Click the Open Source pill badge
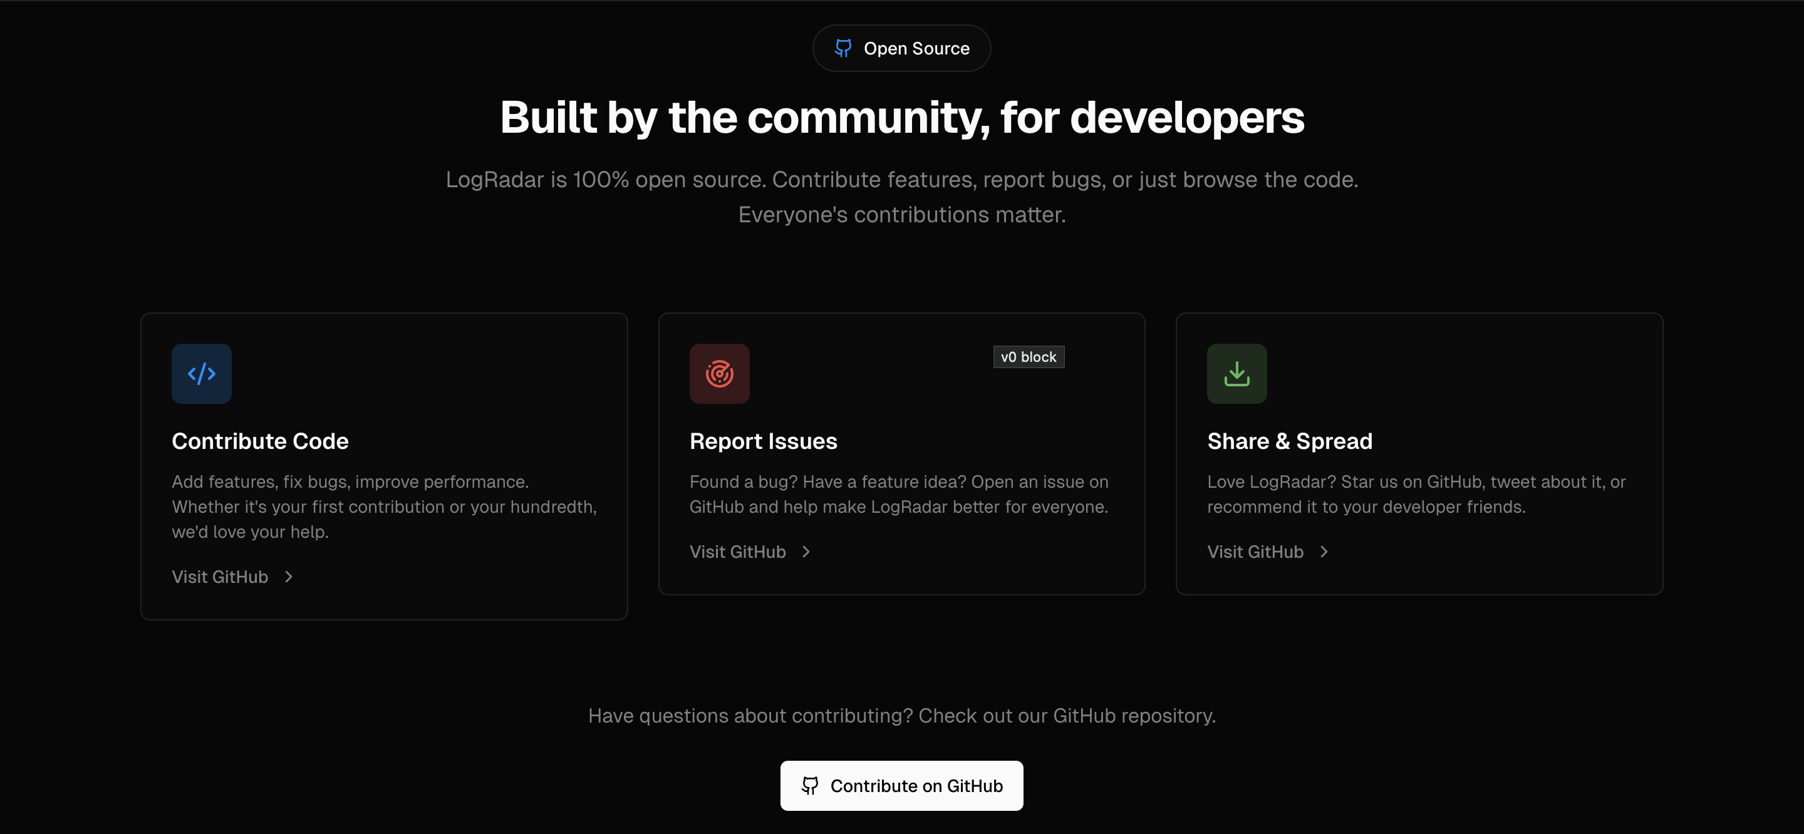Screen dimensions: 1804x834 [x=901, y=48]
